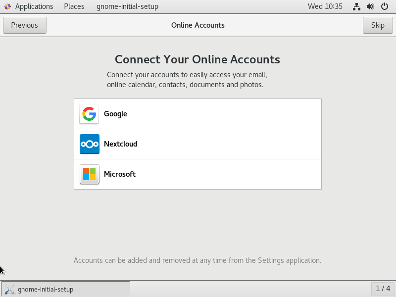Viewport: 396px width, 297px height.
Task: Open the gnome-initial-setup app menu
Action: [127, 6]
